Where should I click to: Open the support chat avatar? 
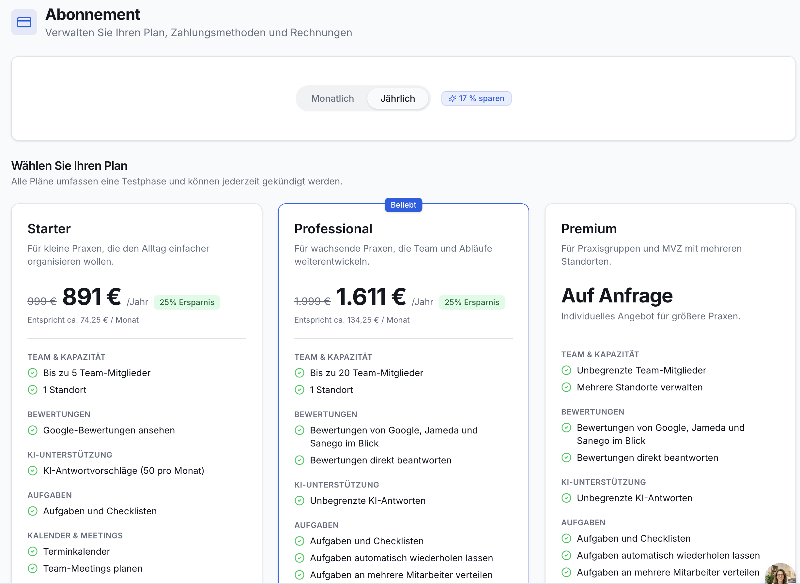(780, 573)
